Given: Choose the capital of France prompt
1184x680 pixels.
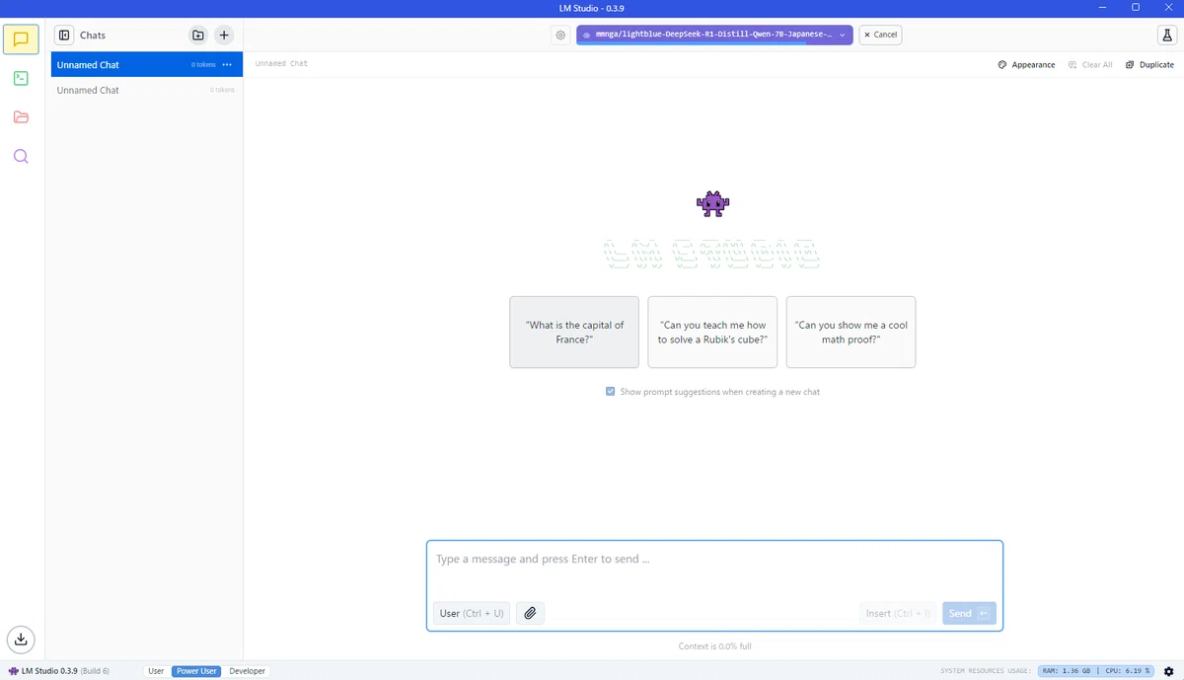Looking at the screenshot, I should (574, 332).
